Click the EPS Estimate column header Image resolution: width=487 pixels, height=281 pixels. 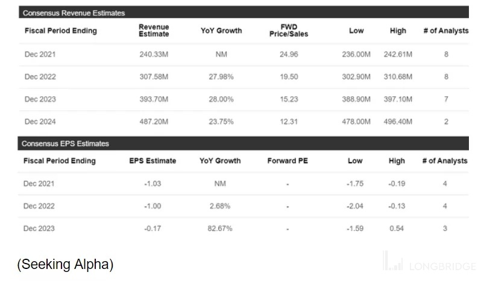[x=152, y=161]
